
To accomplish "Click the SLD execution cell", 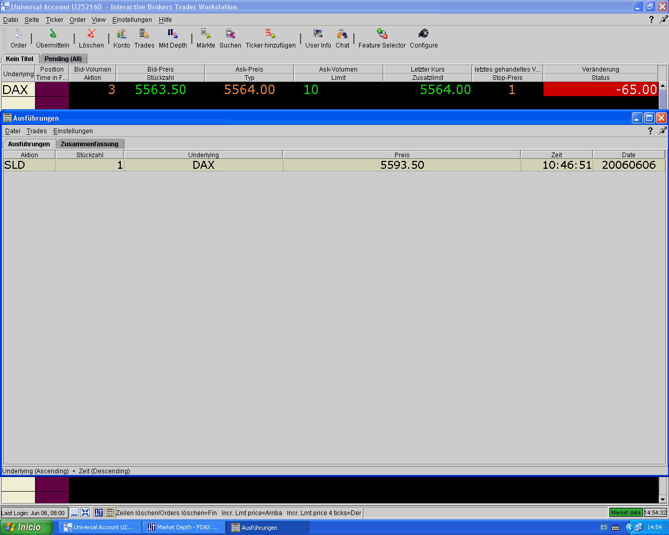I will tap(29, 165).
